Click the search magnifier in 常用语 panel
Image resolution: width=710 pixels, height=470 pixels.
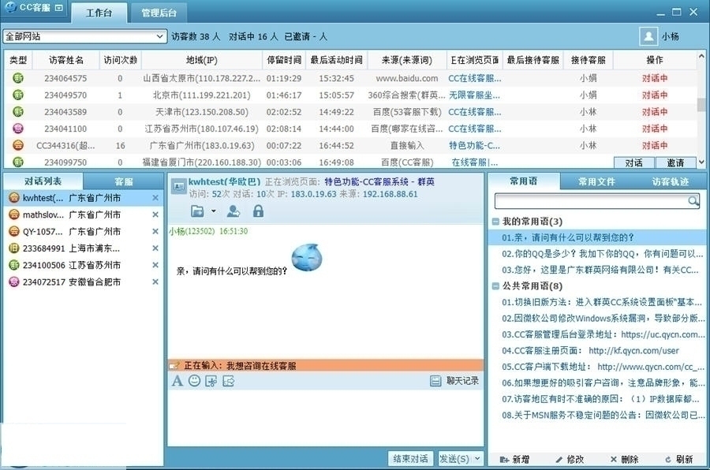[x=693, y=200]
